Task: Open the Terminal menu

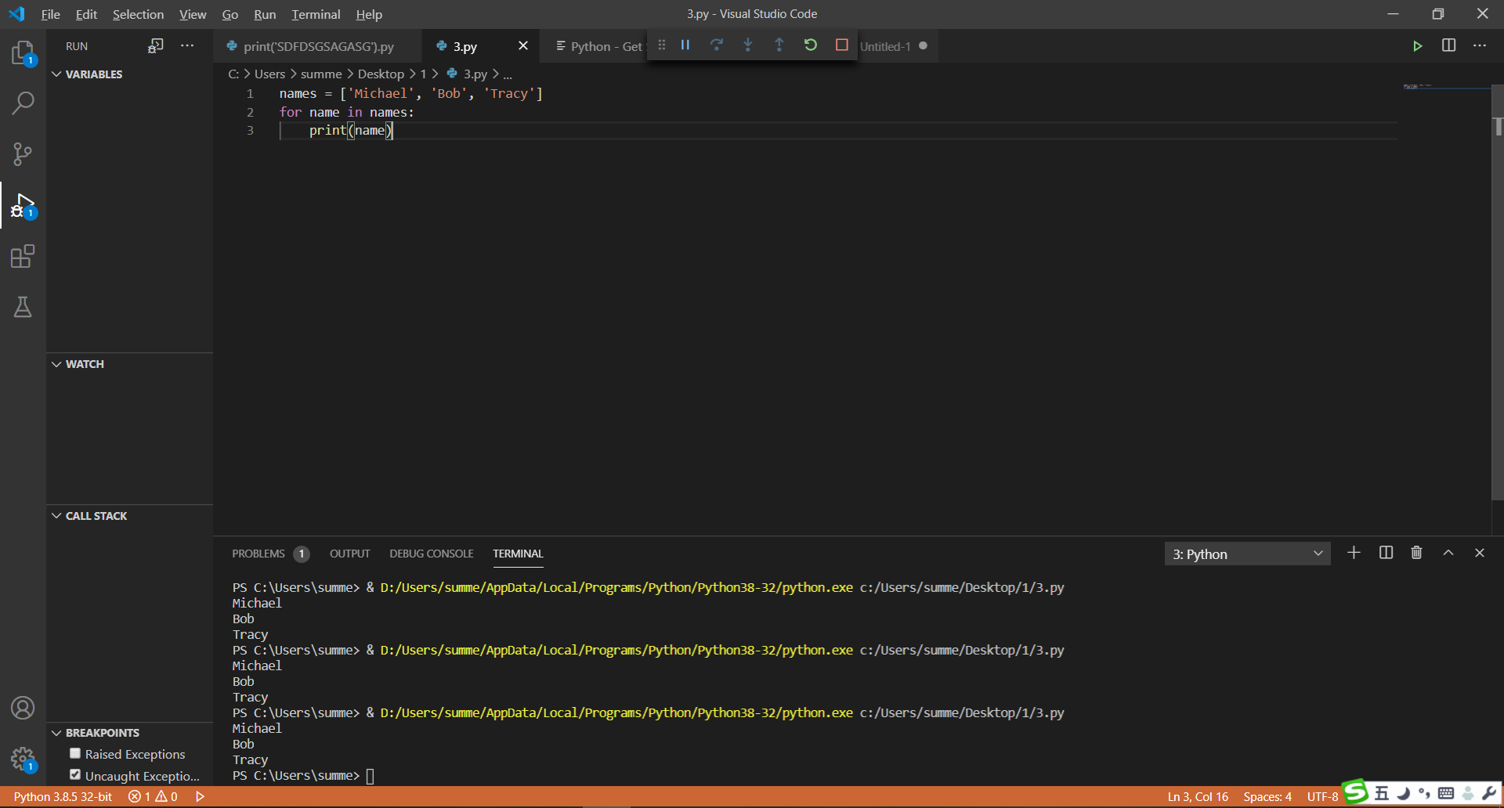Action: coord(316,14)
